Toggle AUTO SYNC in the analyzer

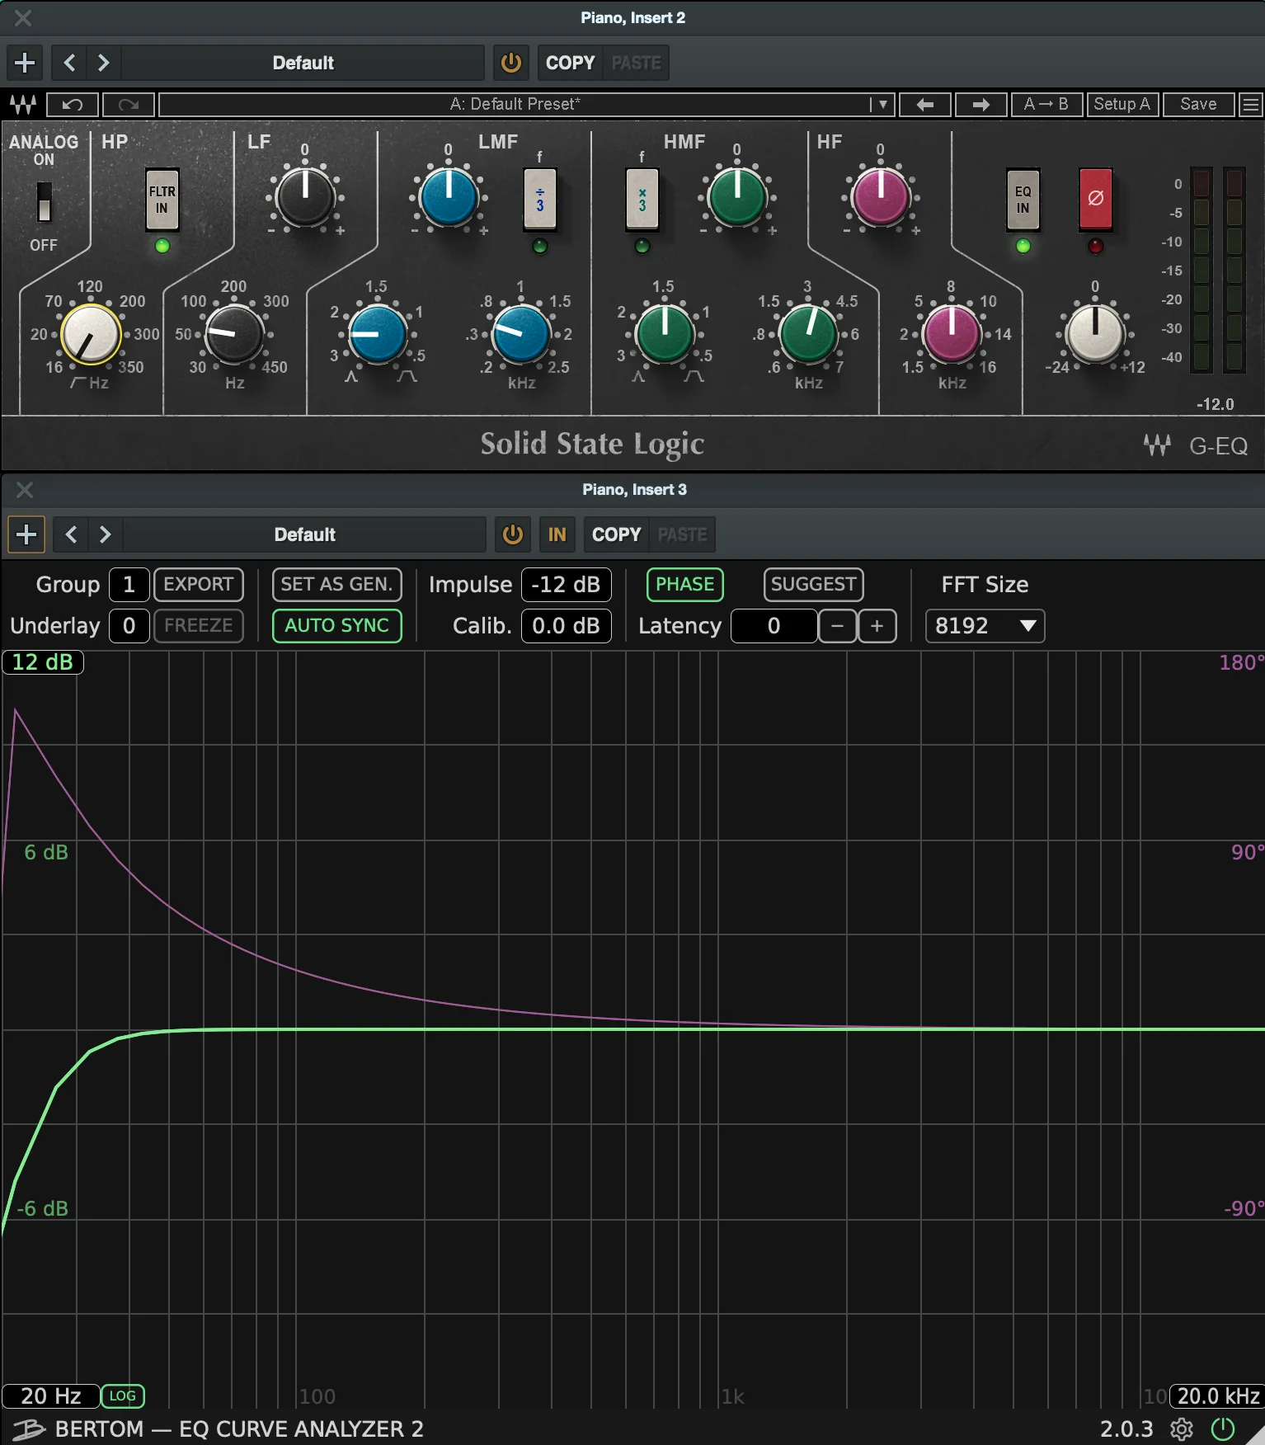click(336, 626)
